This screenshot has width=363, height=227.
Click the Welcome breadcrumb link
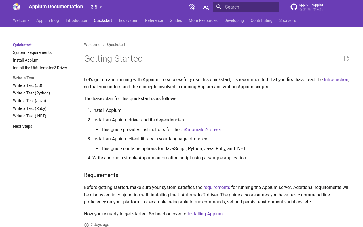[92, 45]
